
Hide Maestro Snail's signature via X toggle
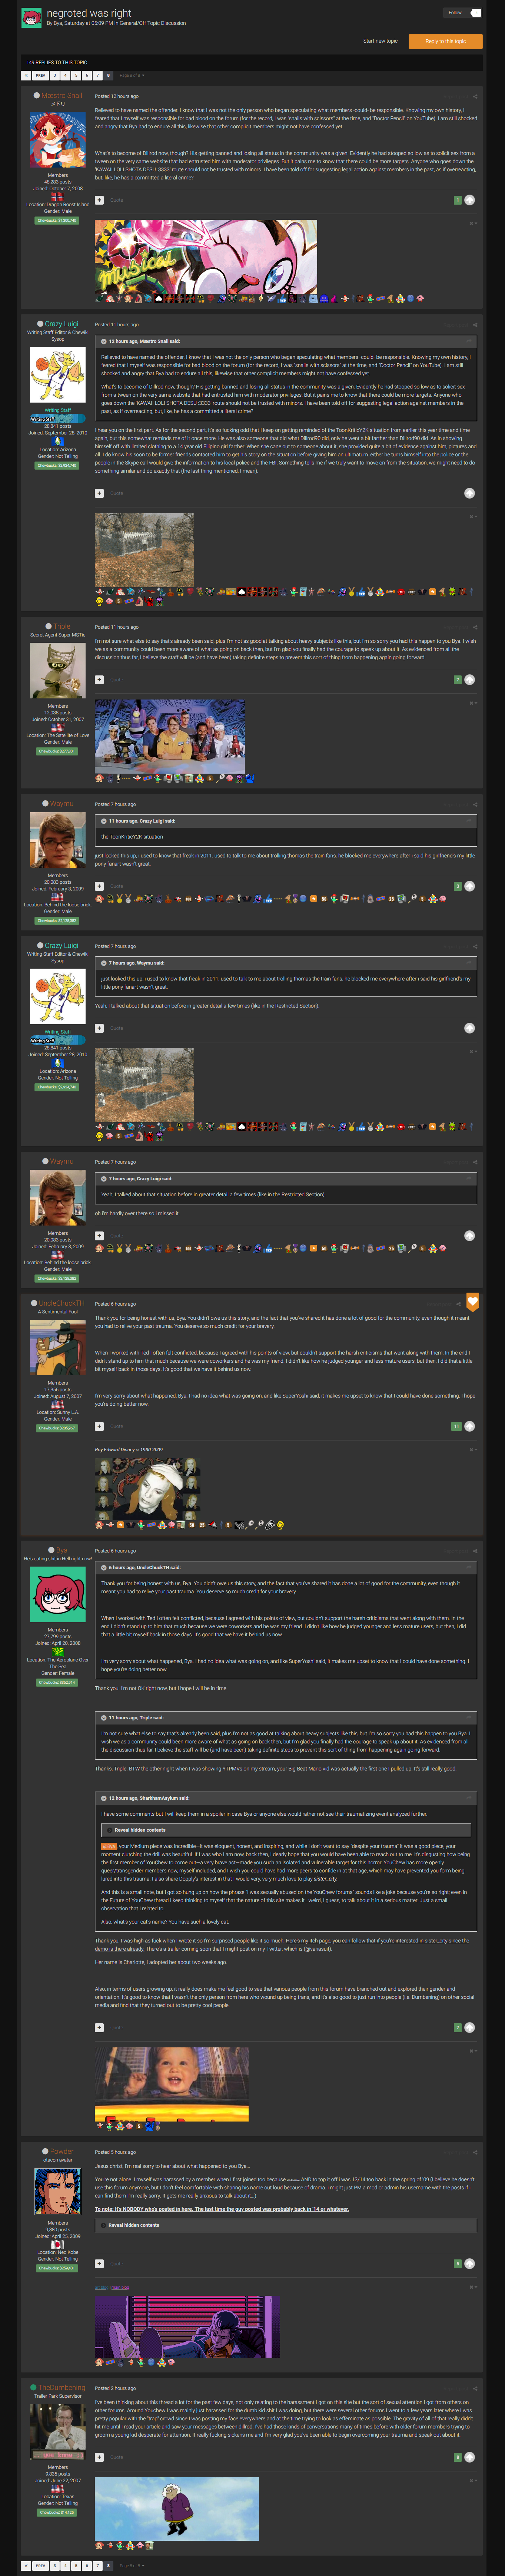click(x=473, y=223)
